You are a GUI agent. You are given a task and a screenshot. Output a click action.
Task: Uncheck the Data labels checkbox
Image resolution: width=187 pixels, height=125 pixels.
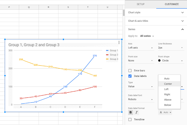point(130,76)
